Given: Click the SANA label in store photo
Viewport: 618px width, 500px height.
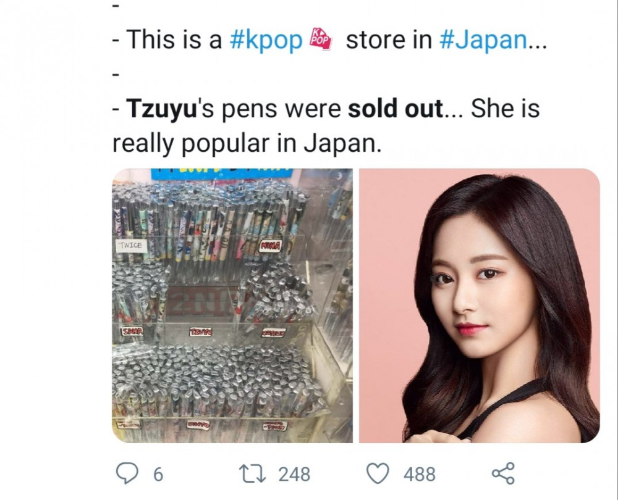Looking at the screenshot, I should (x=132, y=331).
